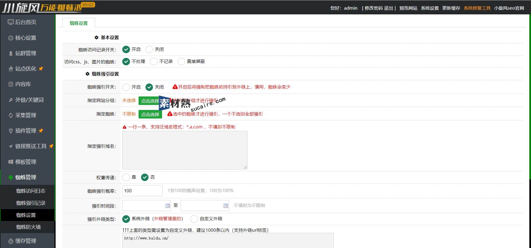Click the gear icon beside 核心设置
531x248 pixels.
point(11,38)
